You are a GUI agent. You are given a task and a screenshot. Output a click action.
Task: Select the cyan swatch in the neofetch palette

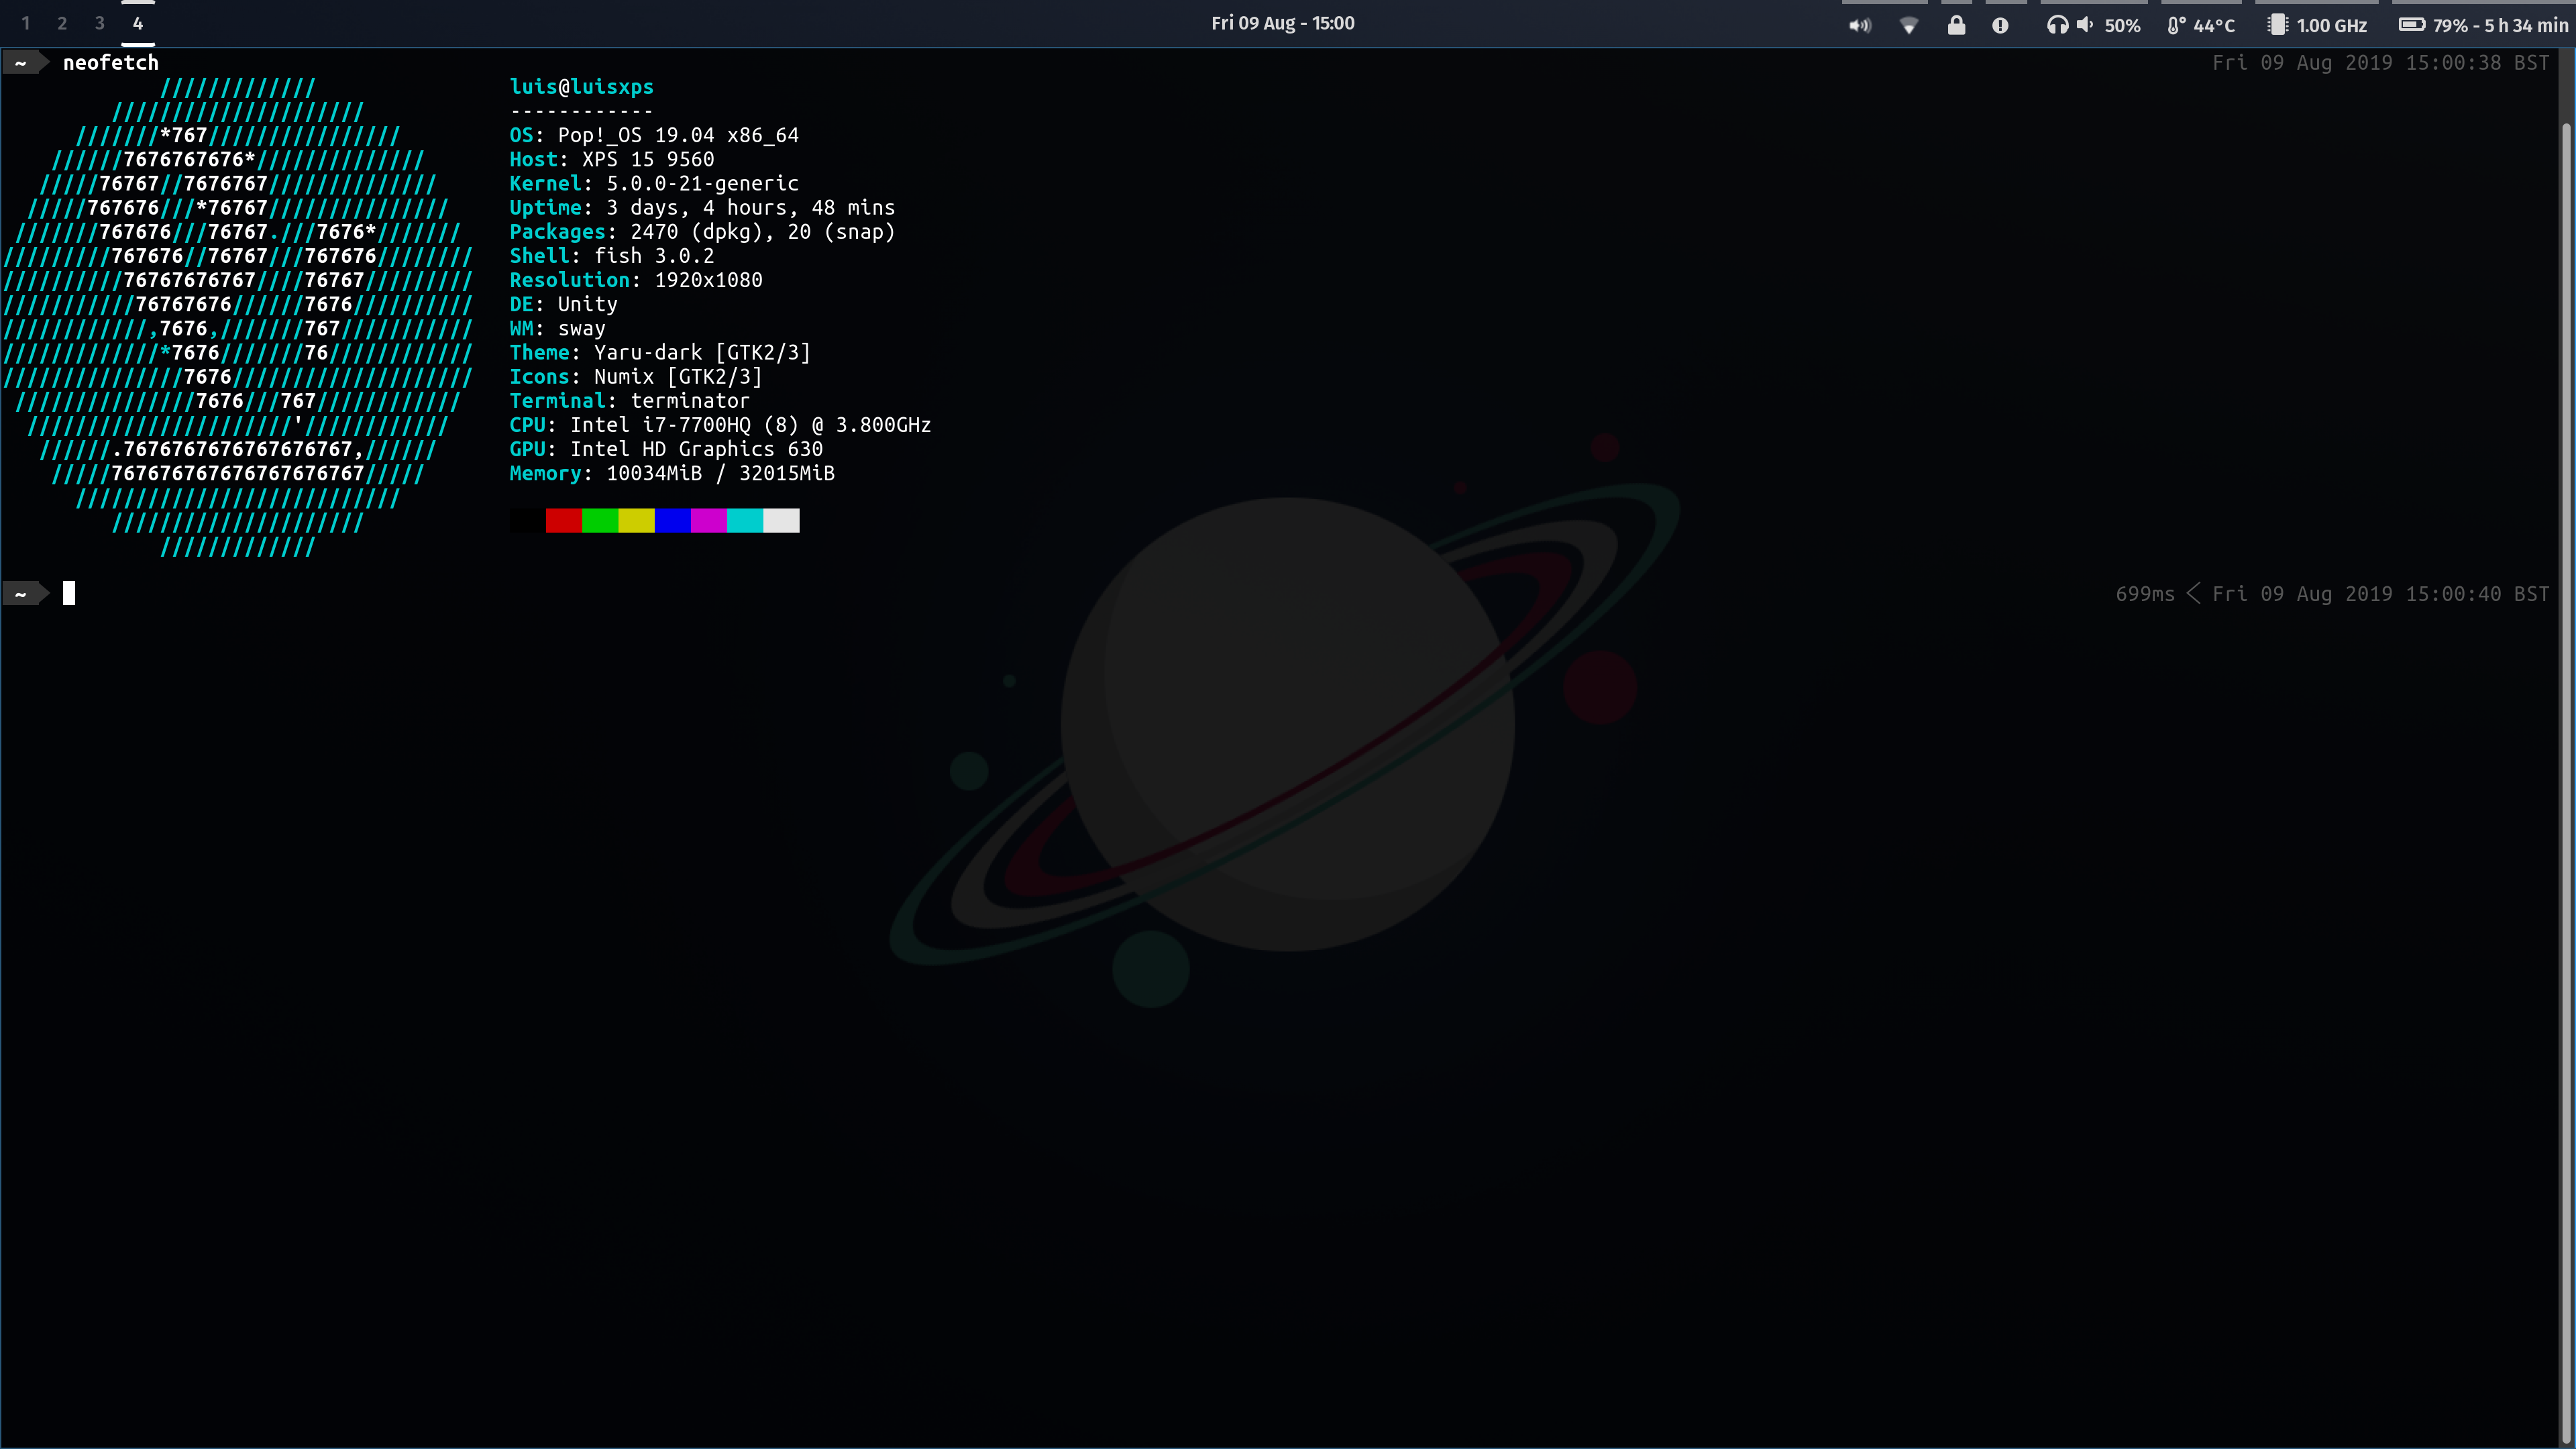[744, 520]
